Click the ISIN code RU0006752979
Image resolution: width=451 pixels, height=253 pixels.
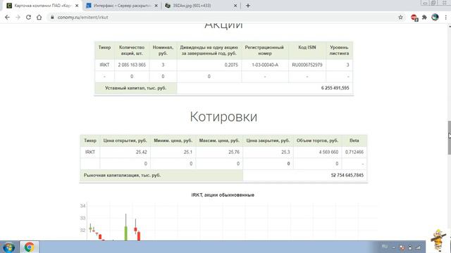[307, 65]
